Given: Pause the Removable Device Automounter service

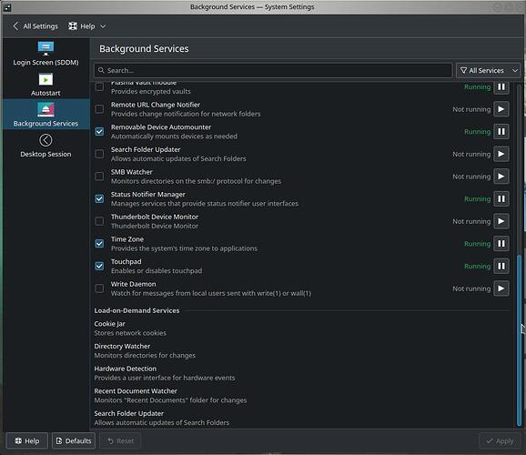Looking at the screenshot, I should [501, 132].
